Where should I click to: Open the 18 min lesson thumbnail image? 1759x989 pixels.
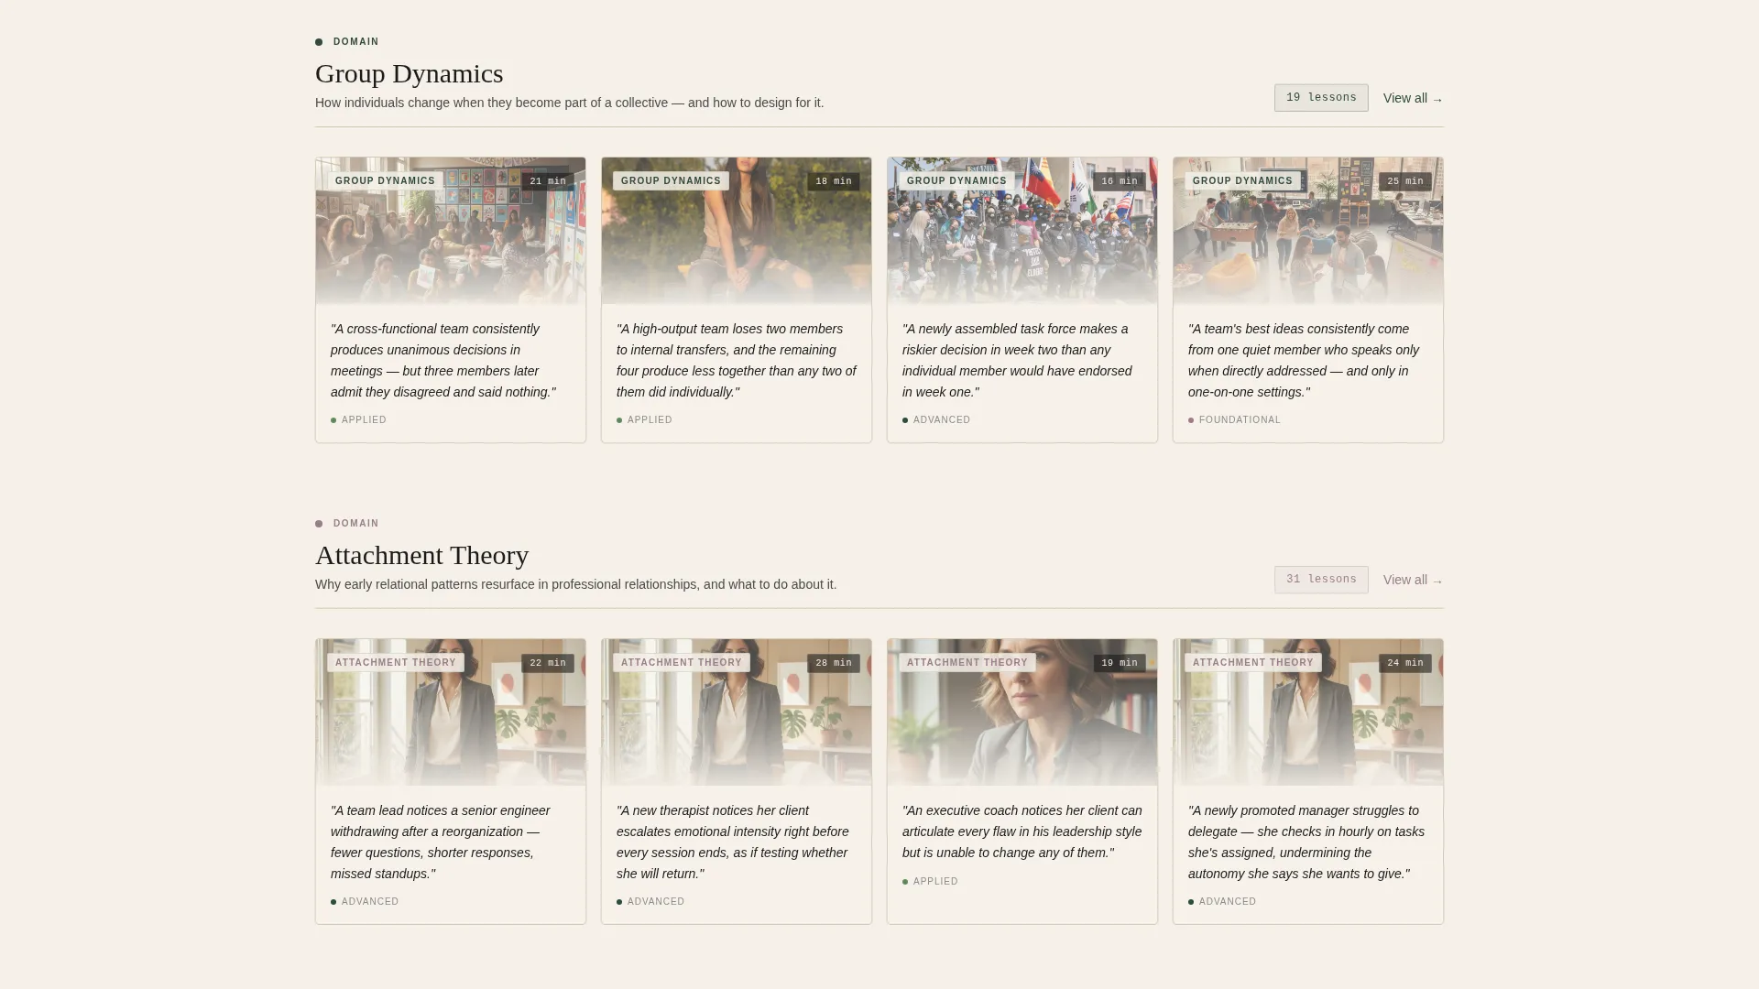737,231
